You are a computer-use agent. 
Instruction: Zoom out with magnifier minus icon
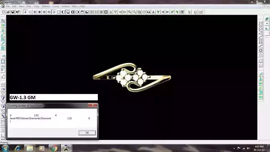[x=134, y=12]
